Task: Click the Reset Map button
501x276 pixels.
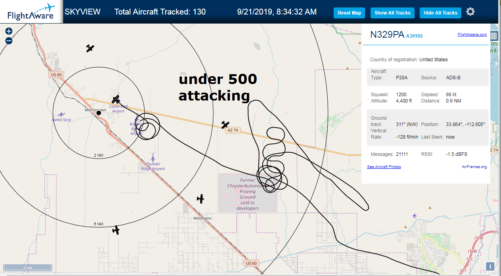Action: coord(349,13)
